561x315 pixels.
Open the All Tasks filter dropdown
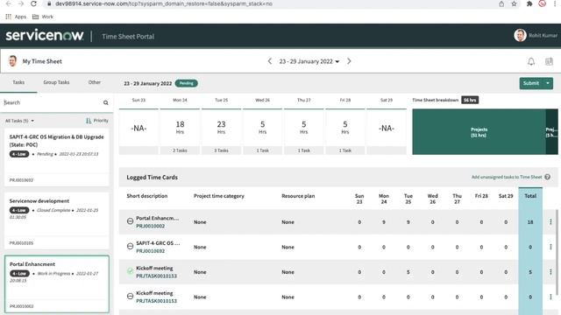19,121
